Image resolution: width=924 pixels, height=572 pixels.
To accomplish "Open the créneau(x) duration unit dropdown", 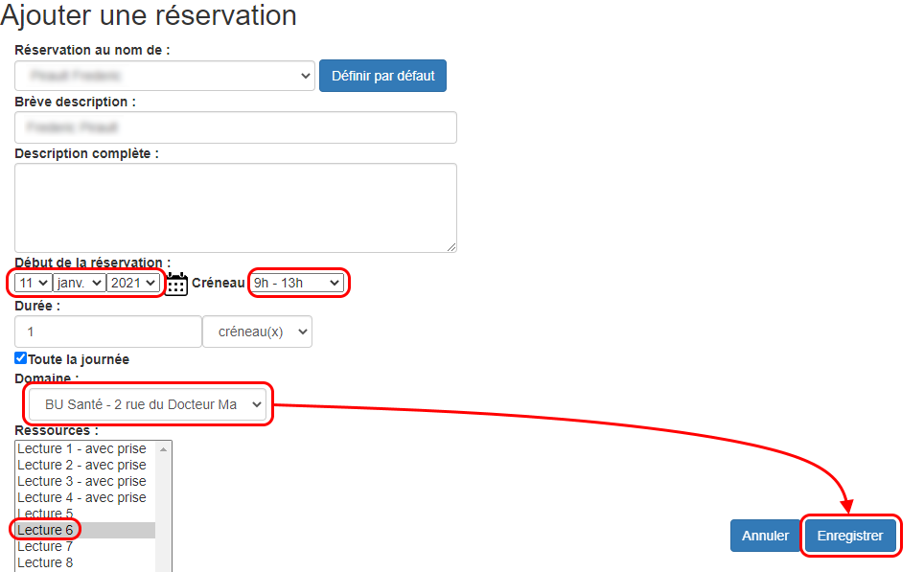I will tap(258, 332).
